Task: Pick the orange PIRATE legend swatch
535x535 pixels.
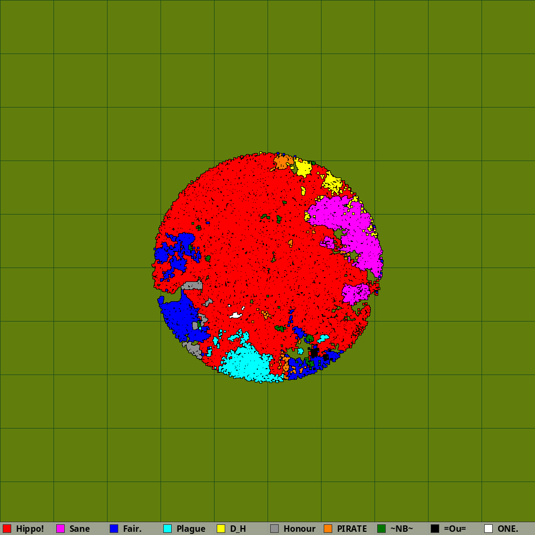Action: coord(328,529)
